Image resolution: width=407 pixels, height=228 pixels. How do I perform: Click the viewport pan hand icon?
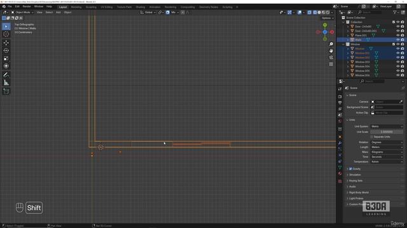pos(331,51)
